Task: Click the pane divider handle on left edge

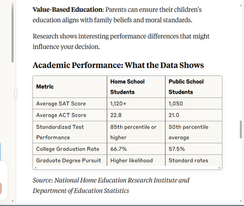Action: click(15, 94)
